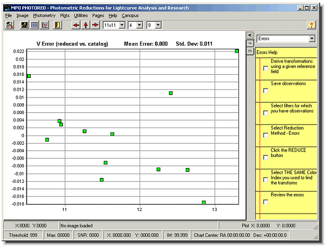Viewport: 326px width, 247px height.
Task: Click 'No image loaded' status text
Action: [x=76, y=226]
